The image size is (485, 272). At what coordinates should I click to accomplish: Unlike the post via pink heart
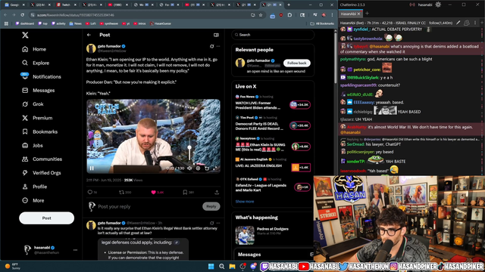(x=153, y=192)
